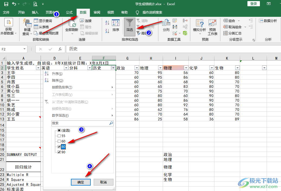281x191 pixels.
Task: Click the Get External Data (获取外部数据) icon
Action: [8, 25]
